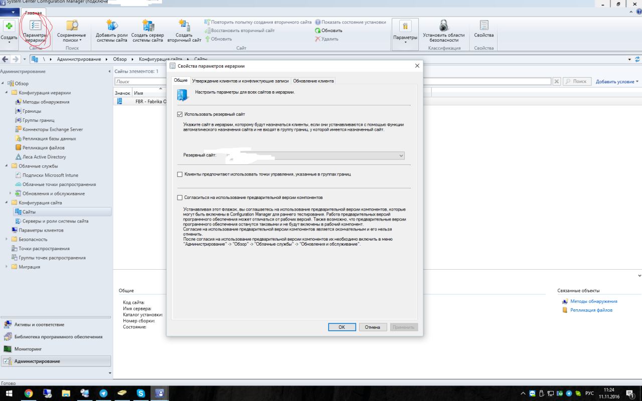Open the Активы и соответствие workspace

pyautogui.click(x=55, y=324)
